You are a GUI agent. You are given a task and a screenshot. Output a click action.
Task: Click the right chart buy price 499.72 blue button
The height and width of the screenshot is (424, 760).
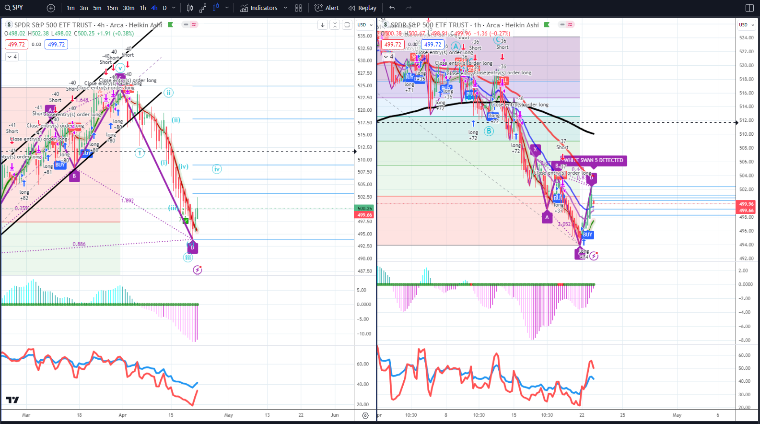[433, 45]
